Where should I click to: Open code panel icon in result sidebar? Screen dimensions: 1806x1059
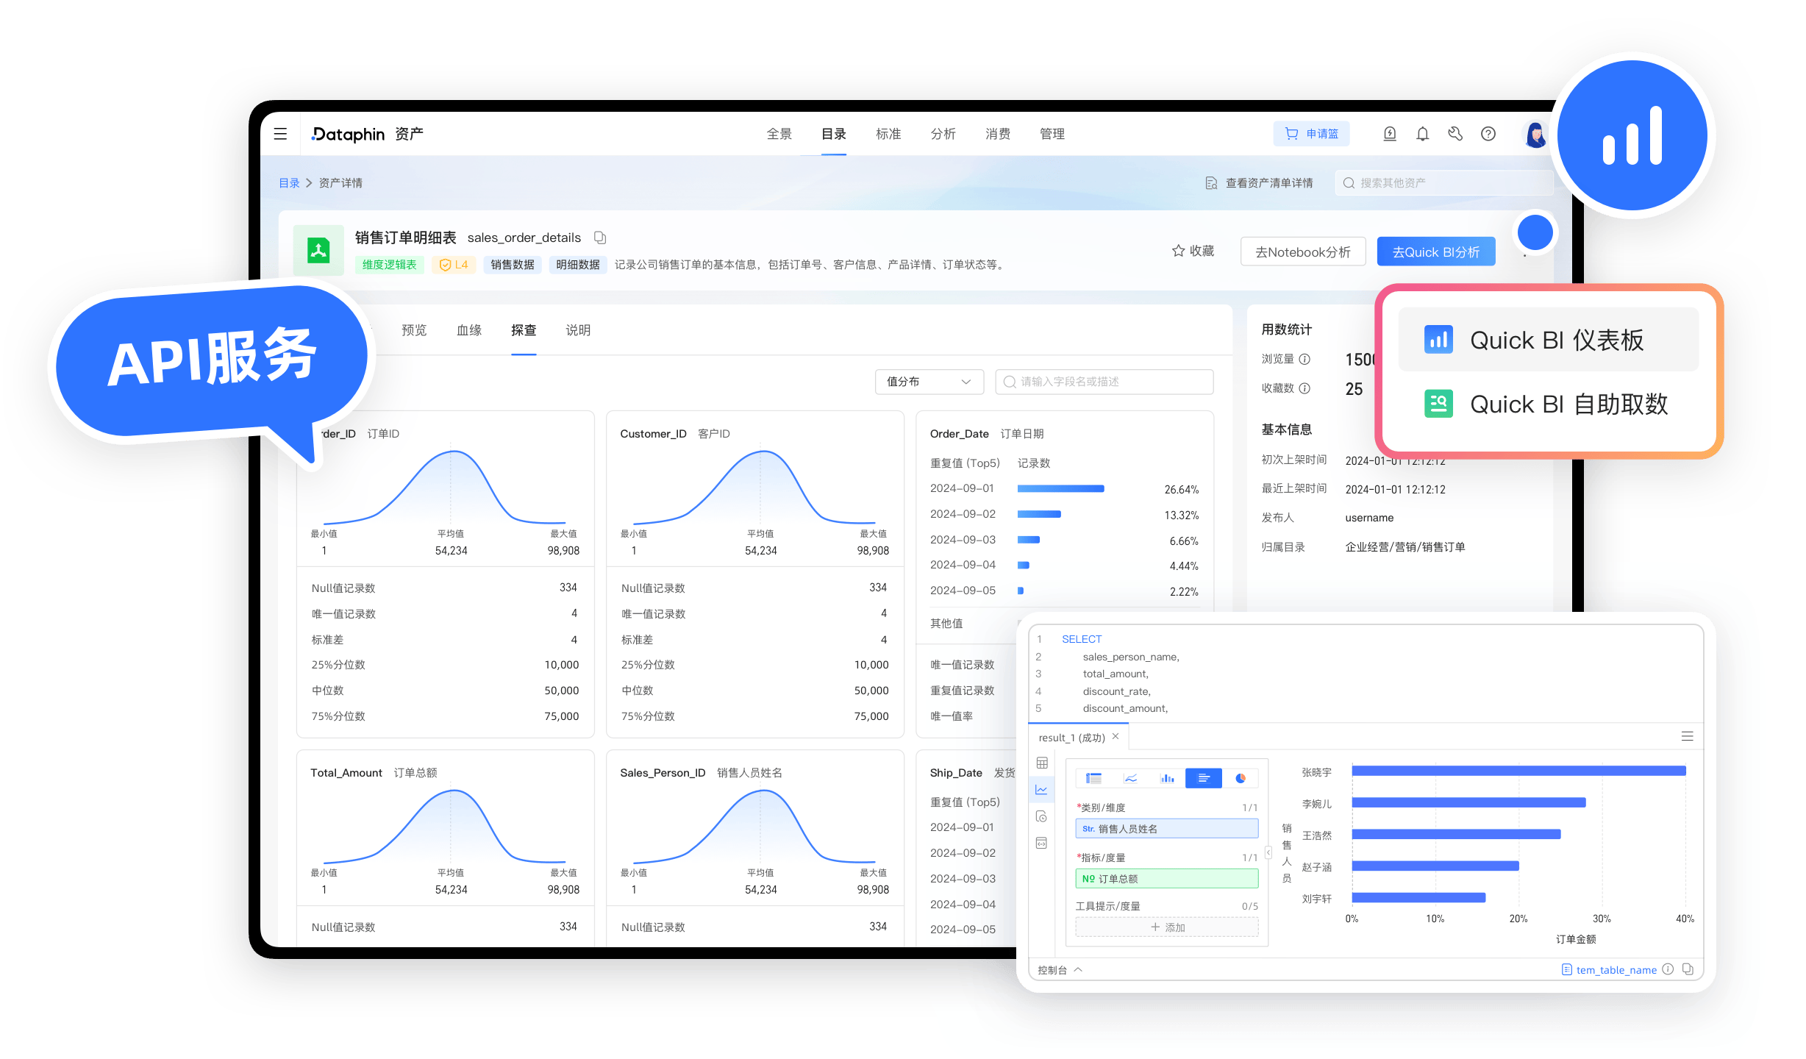pyautogui.click(x=1042, y=844)
